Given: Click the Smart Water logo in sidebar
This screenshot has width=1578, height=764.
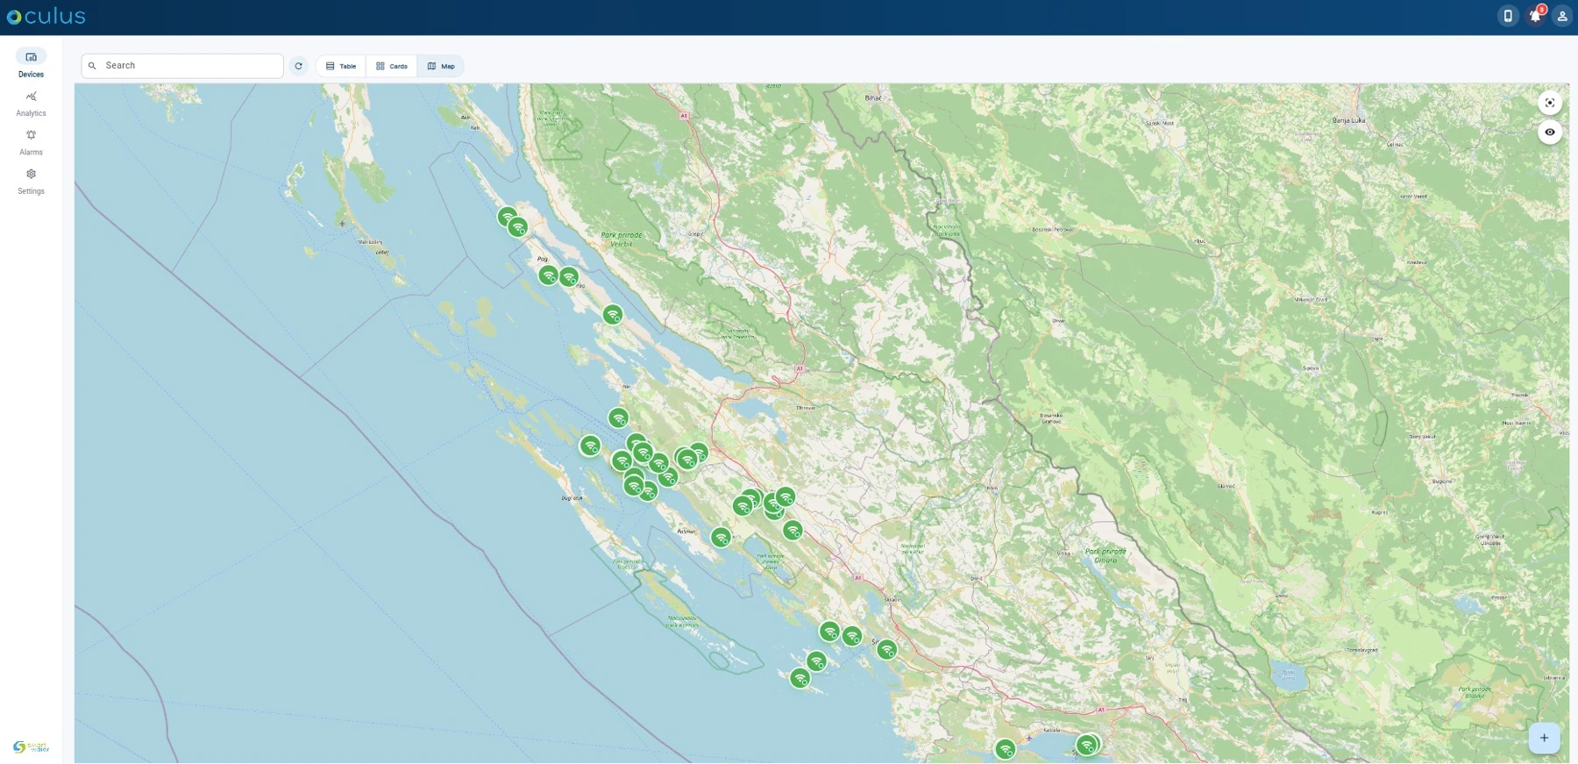Looking at the screenshot, I should (31, 746).
